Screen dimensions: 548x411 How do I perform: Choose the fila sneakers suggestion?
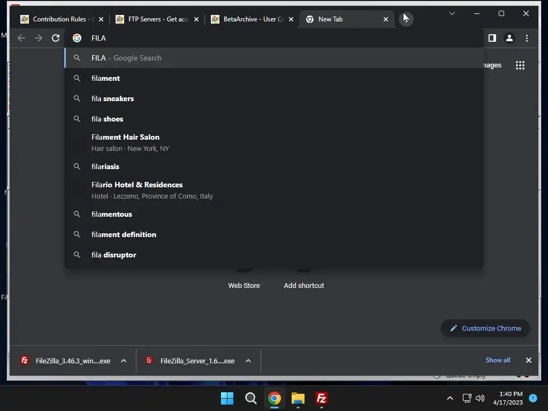point(274,98)
